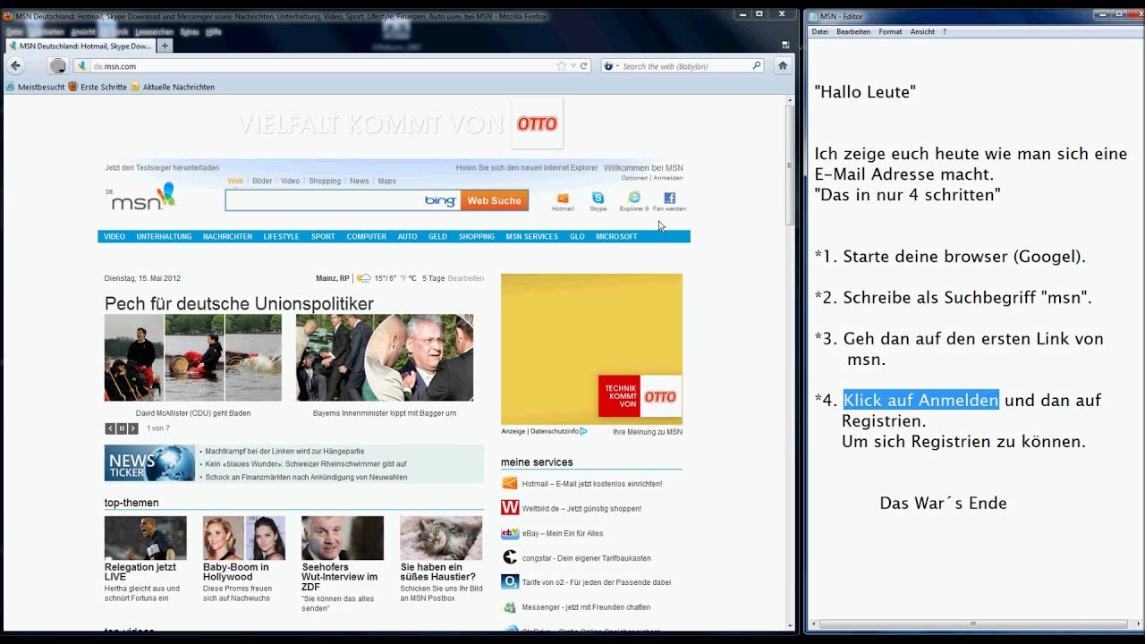
Task: Click the bookmark star in address bar
Action: [x=561, y=66]
